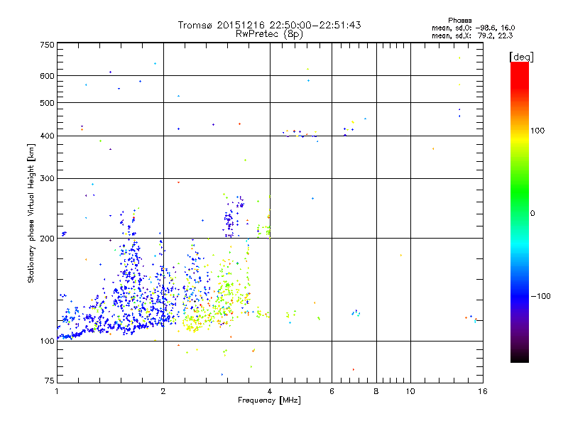Click the 'mean, sd,X: 79.2, 22.3' statistic

click(x=472, y=35)
